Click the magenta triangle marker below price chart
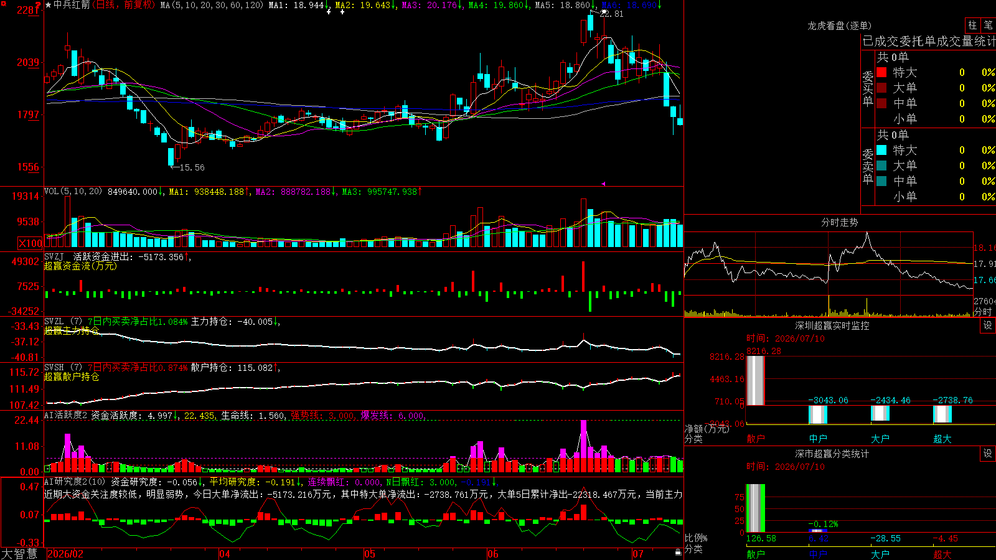 (x=603, y=184)
